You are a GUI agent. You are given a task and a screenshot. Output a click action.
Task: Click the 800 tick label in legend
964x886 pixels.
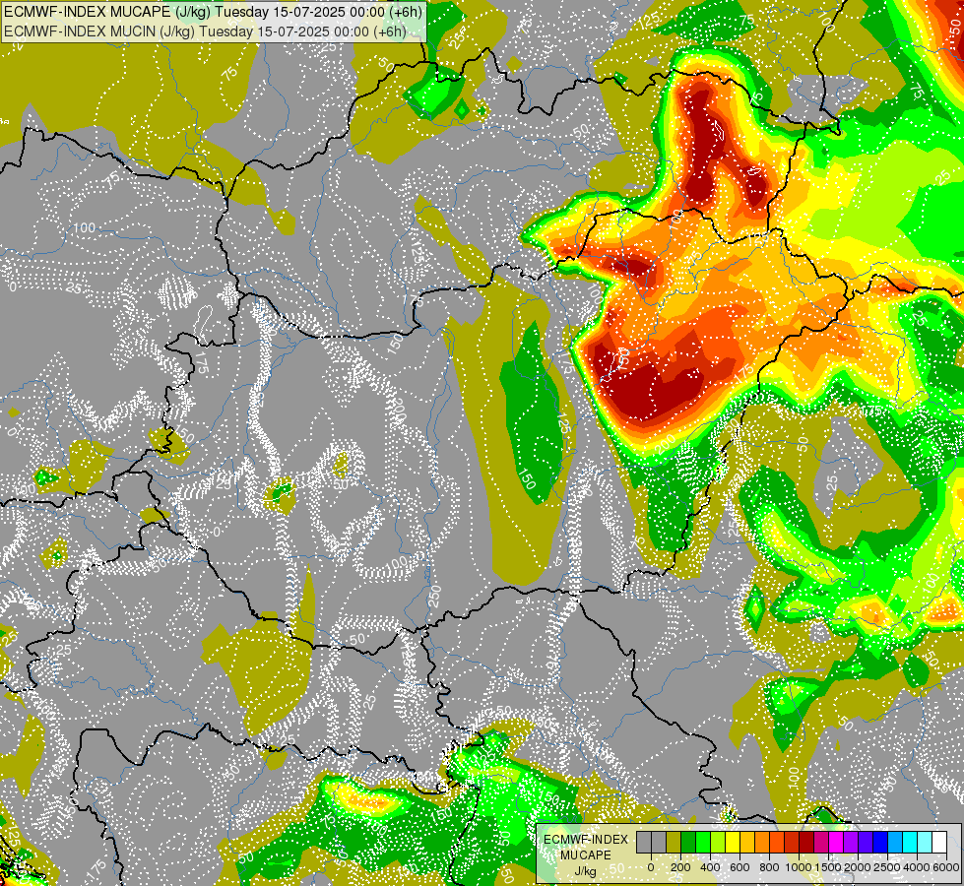pos(769,867)
